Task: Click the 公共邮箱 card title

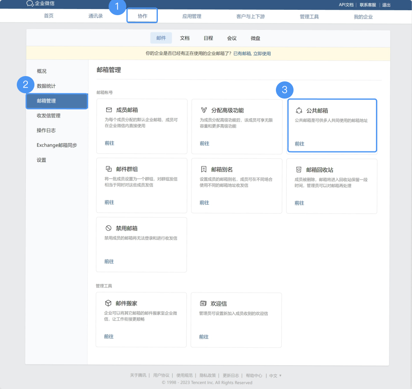Action: click(x=317, y=110)
